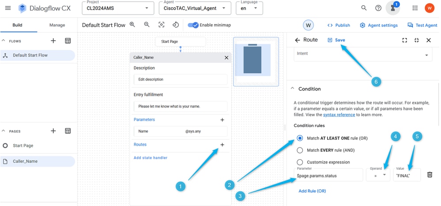Delete the condition rule with trash icon
This screenshot has height=206, width=441.
click(x=430, y=175)
